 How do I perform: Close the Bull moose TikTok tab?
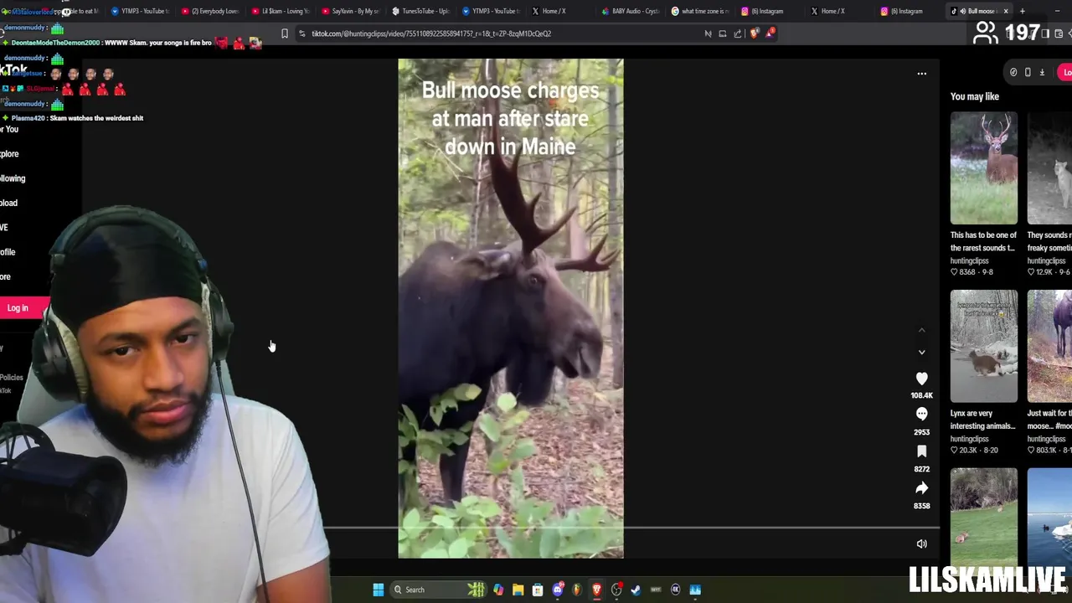(1006, 11)
